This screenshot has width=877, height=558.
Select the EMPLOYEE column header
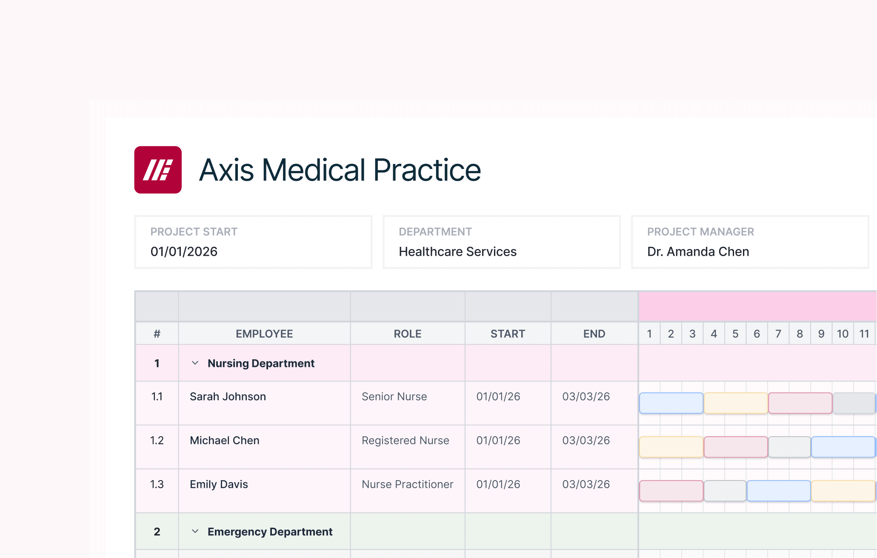tap(264, 334)
